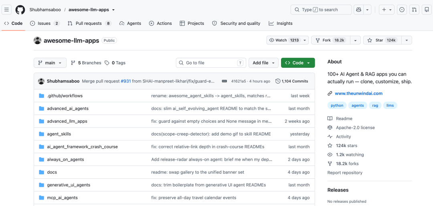Open the Add file dropdown
Image resolution: width=433 pixels, height=206 pixels.
[263, 63]
